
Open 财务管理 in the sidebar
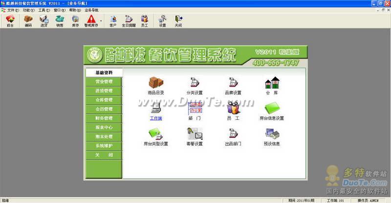tap(104, 118)
